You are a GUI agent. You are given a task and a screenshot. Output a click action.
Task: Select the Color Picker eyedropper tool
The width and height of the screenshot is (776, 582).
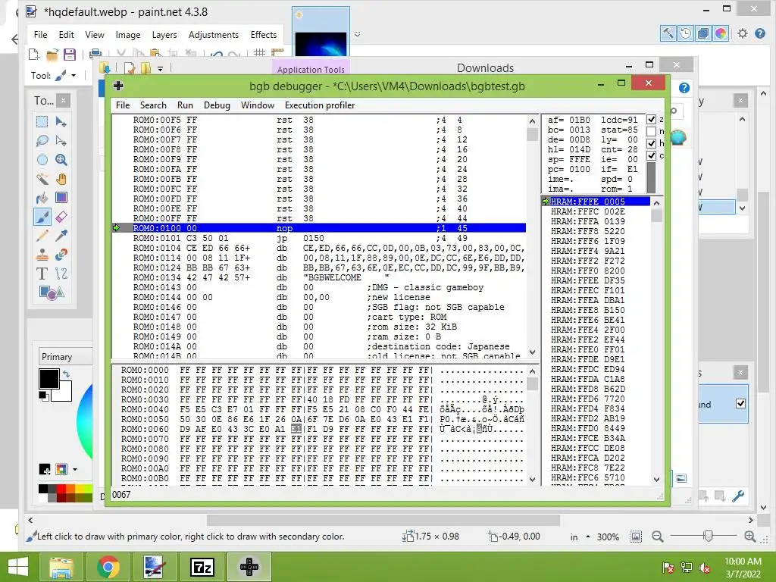point(61,236)
